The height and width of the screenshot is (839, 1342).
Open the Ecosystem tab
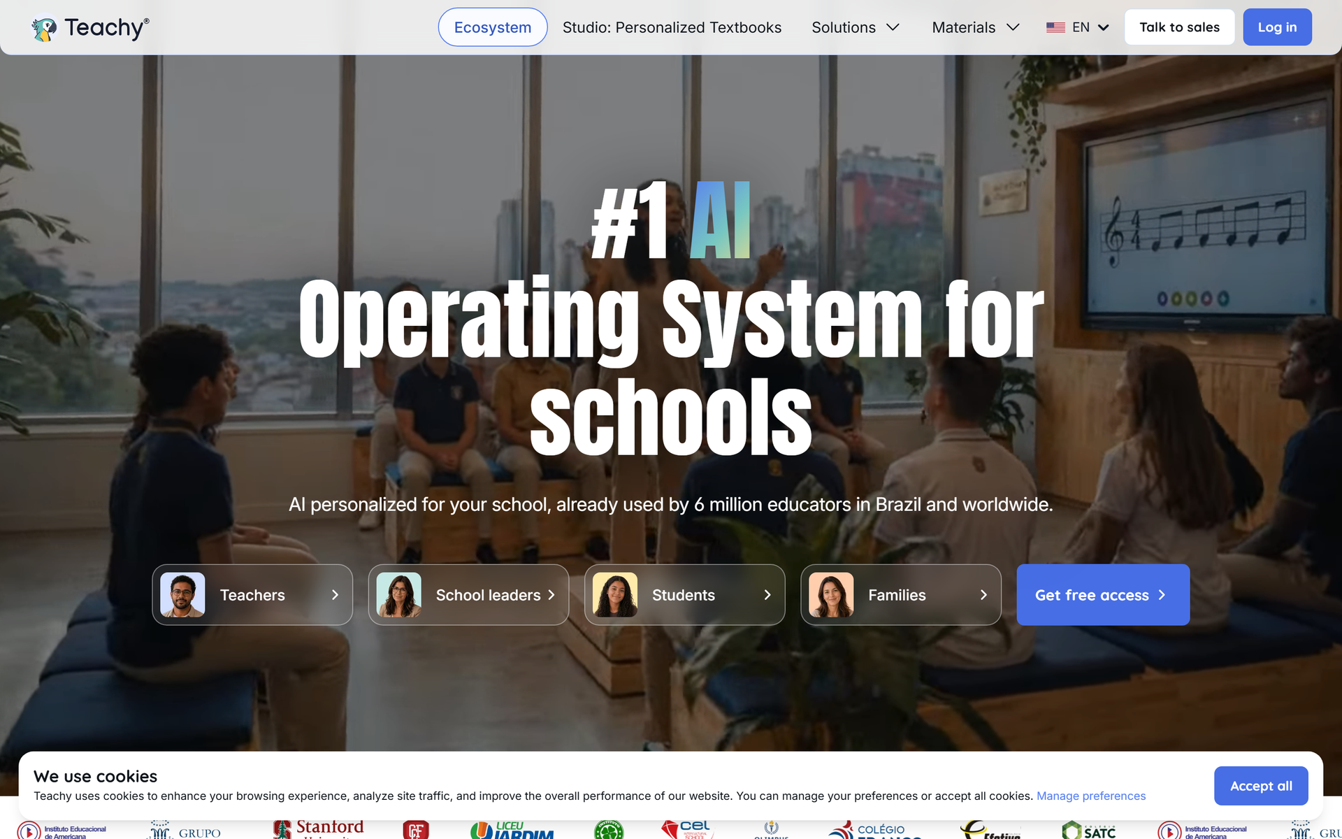tap(493, 27)
